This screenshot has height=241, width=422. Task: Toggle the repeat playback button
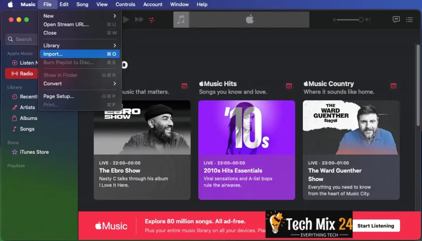click(x=152, y=20)
